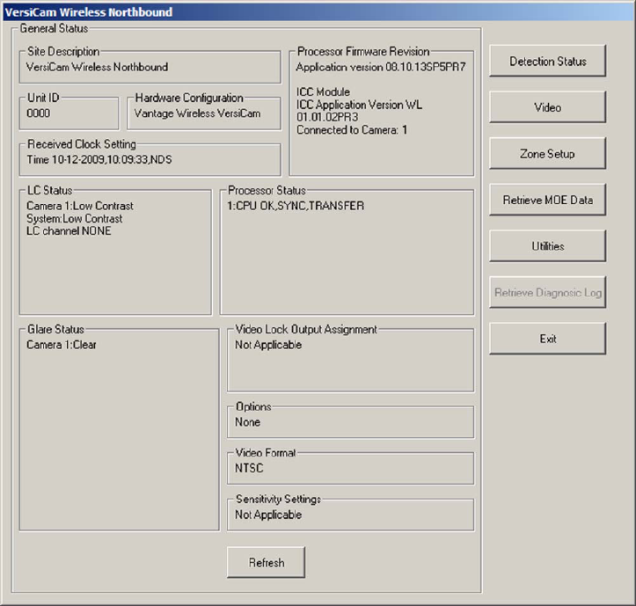Click 'None' under Options
This screenshot has width=636, height=606.
(247, 422)
